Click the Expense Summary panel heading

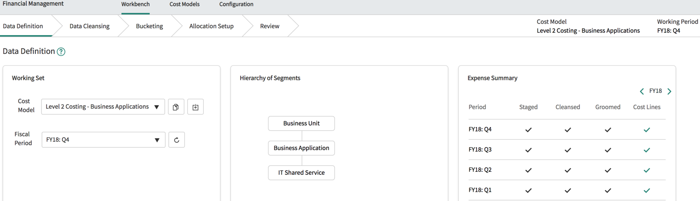click(x=492, y=78)
